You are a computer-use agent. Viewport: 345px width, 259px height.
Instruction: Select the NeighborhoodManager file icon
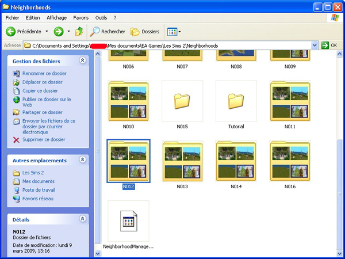[x=128, y=221]
